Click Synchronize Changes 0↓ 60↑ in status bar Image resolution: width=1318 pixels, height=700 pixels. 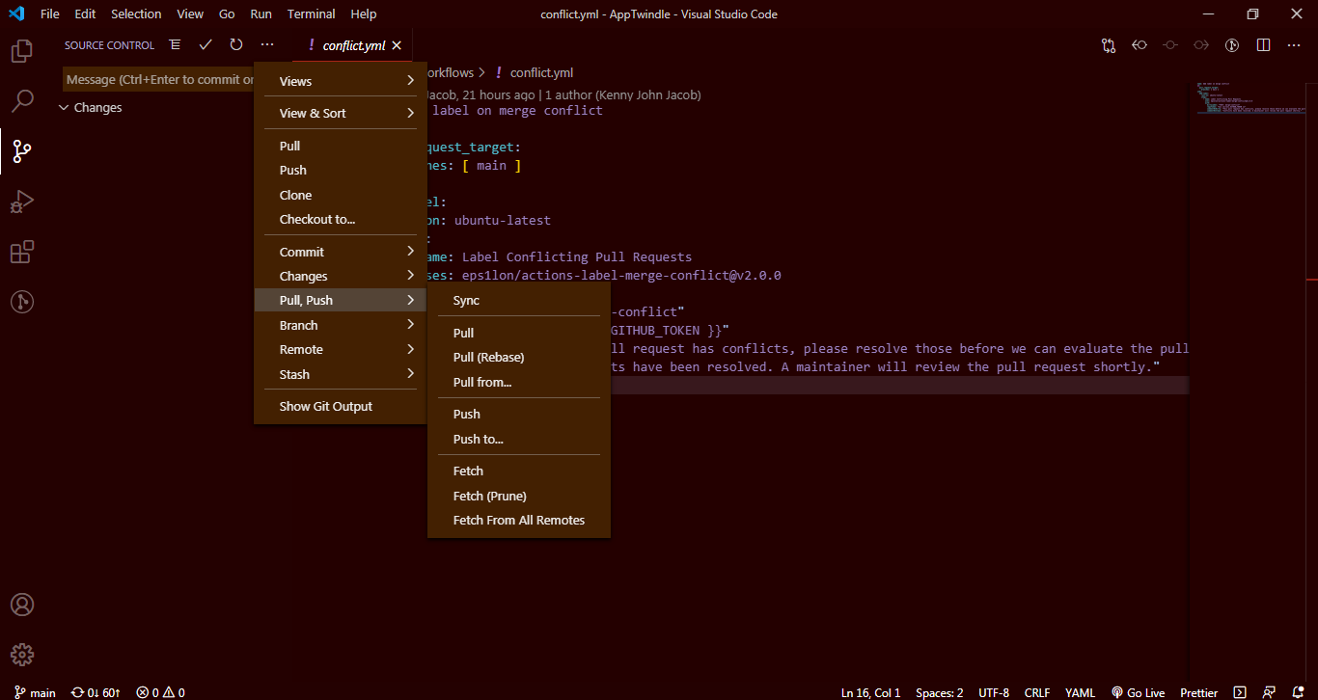(96, 692)
